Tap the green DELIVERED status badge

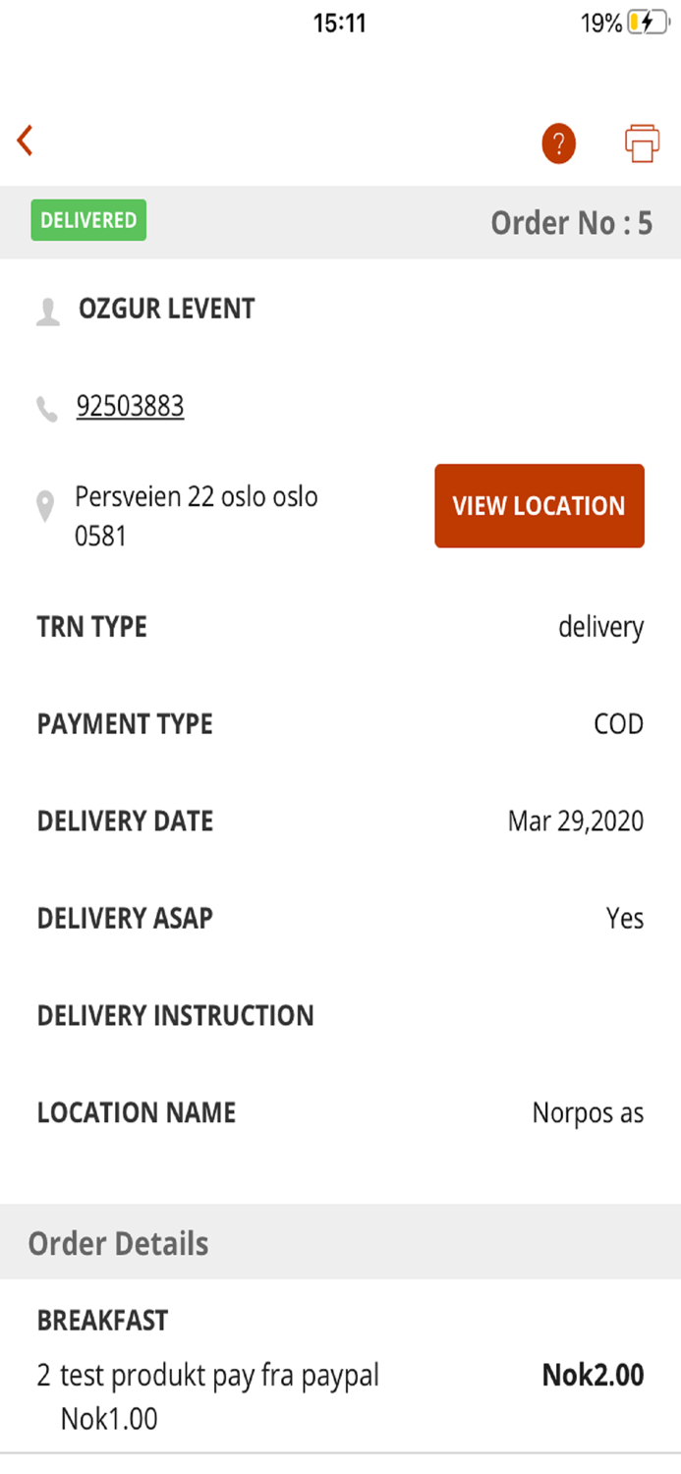coord(87,220)
